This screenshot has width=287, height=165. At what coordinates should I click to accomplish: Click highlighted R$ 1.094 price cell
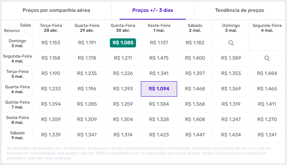pos(159,89)
